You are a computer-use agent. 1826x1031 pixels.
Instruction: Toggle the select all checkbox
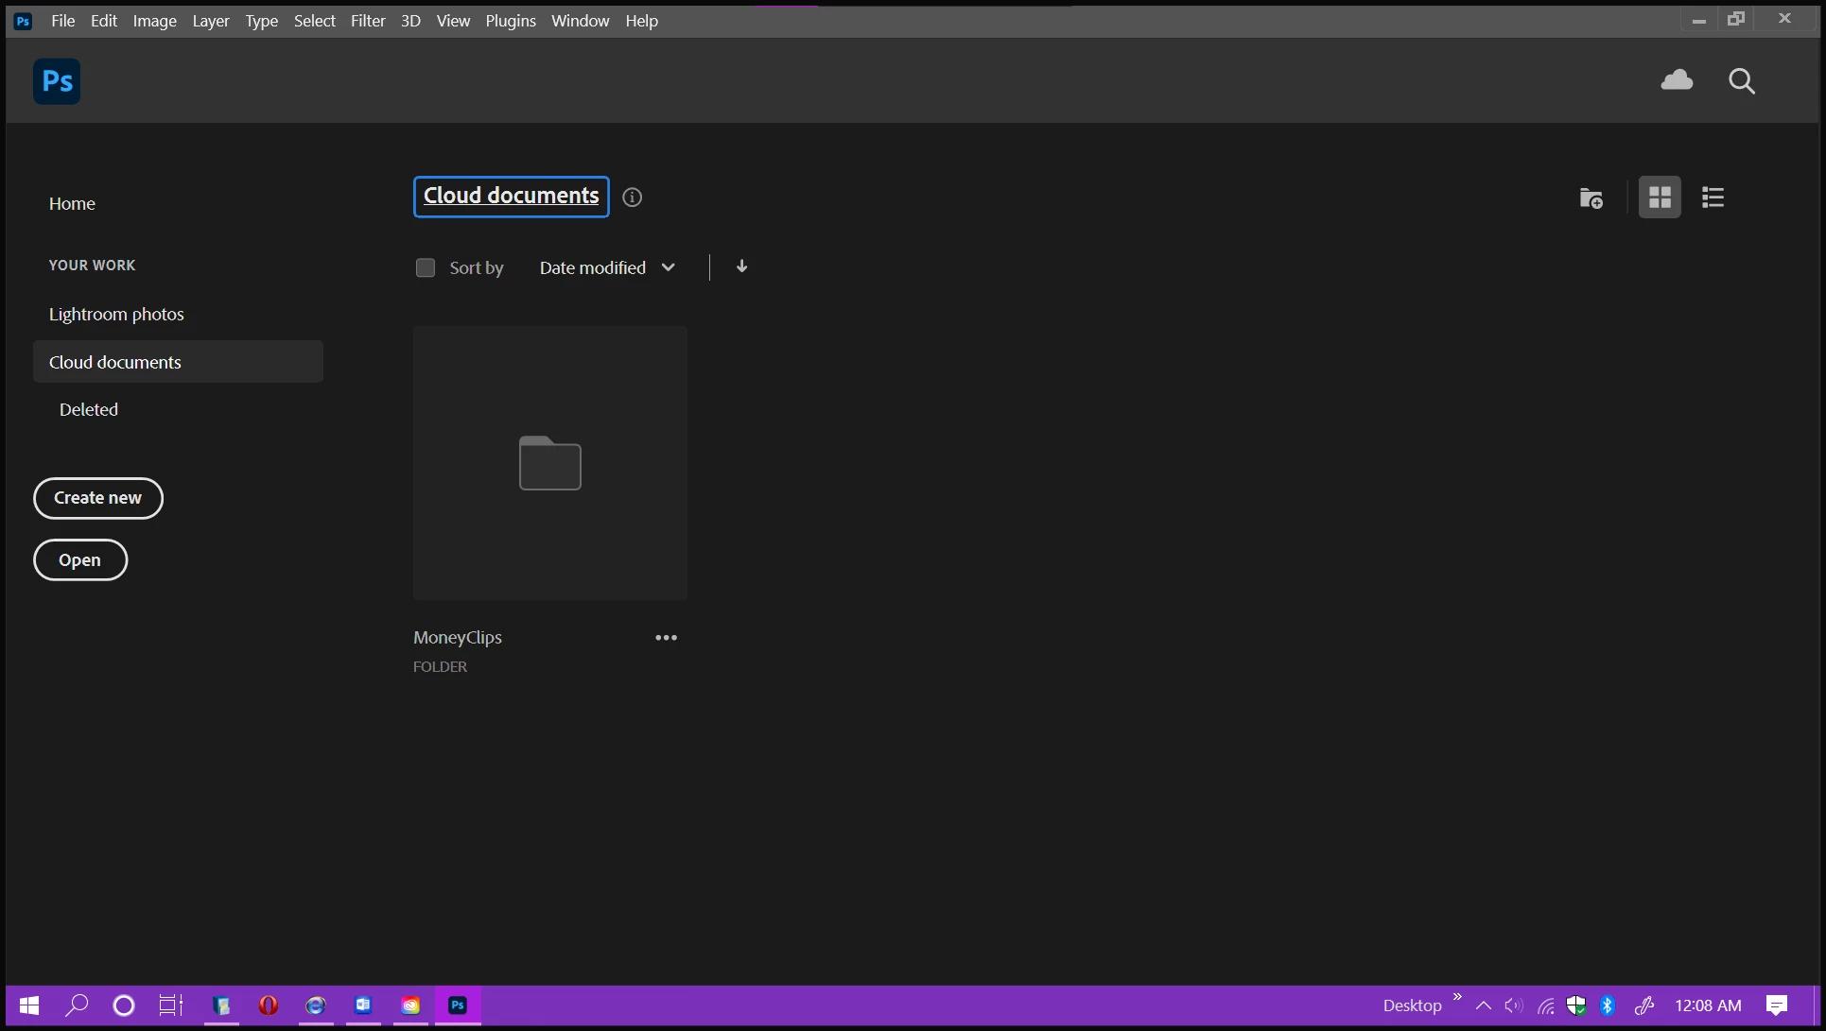426,268
